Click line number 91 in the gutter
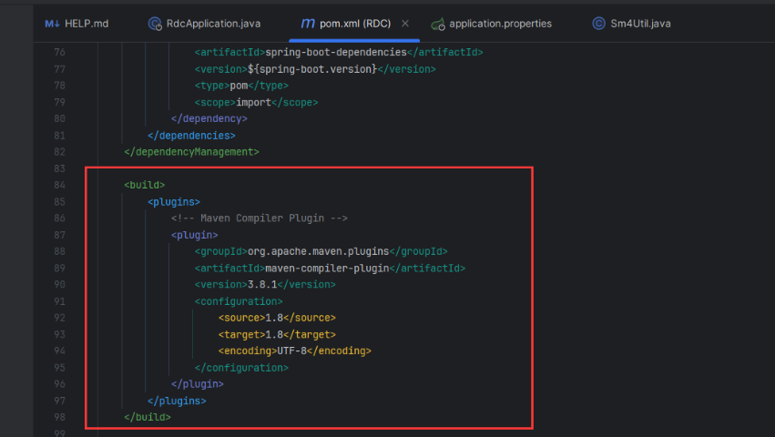The height and width of the screenshot is (437, 775). [x=60, y=301]
